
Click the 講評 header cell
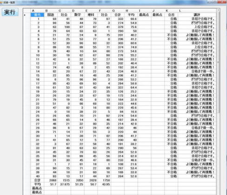click(x=197, y=15)
